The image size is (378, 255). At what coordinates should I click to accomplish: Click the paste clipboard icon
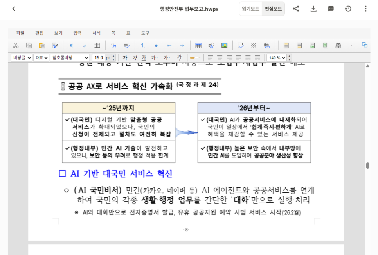42,45
